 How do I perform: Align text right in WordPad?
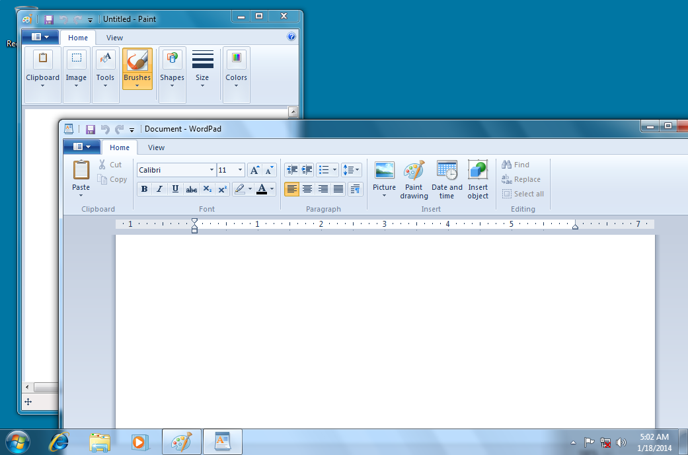[323, 189]
